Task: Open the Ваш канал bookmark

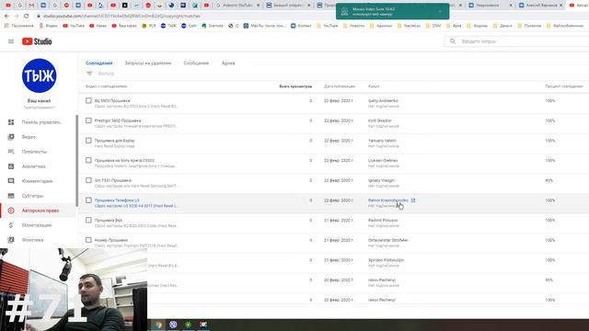Action: click(x=124, y=26)
